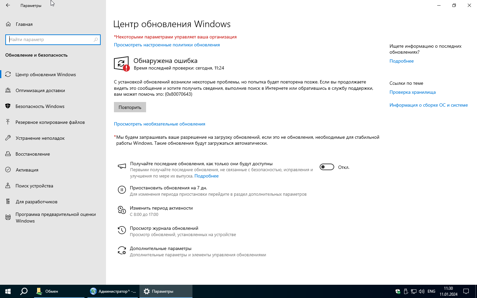Click Подробнее link in the toggle description

[x=206, y=176]
